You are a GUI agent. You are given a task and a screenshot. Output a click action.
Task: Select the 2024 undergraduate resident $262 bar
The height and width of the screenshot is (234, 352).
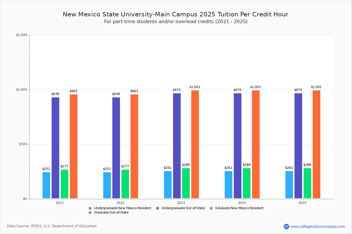coord(229,185)
